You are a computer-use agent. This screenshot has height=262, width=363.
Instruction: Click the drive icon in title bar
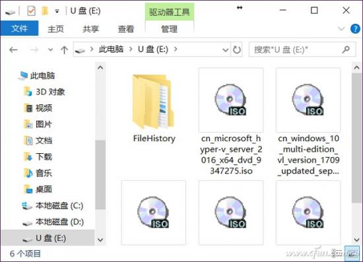pos(10,12)
